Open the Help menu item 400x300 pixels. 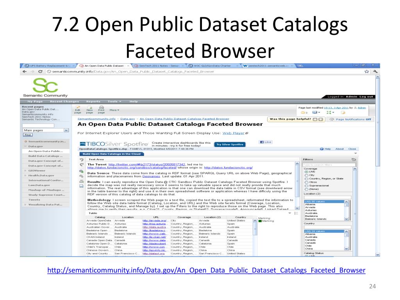134,102
